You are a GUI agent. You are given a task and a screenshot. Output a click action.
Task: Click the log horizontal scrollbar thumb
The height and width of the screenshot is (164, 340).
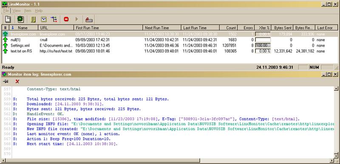(x=102, y=160)
